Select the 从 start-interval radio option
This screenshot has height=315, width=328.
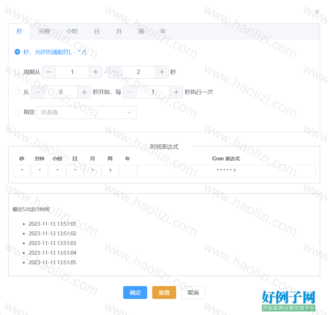pos(17,92)
